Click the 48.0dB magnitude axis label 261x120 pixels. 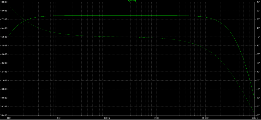tap(4, 11)
